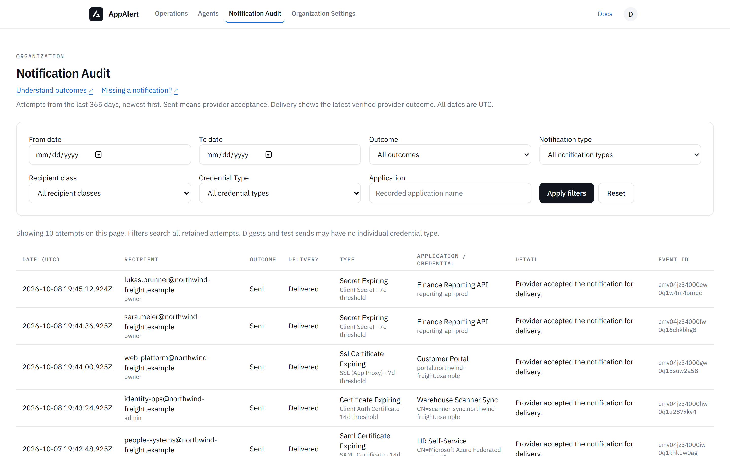Open the To date calendar picker icon
Image resolution: width=730 pixels, height=456 pixels.
[268, 155]
